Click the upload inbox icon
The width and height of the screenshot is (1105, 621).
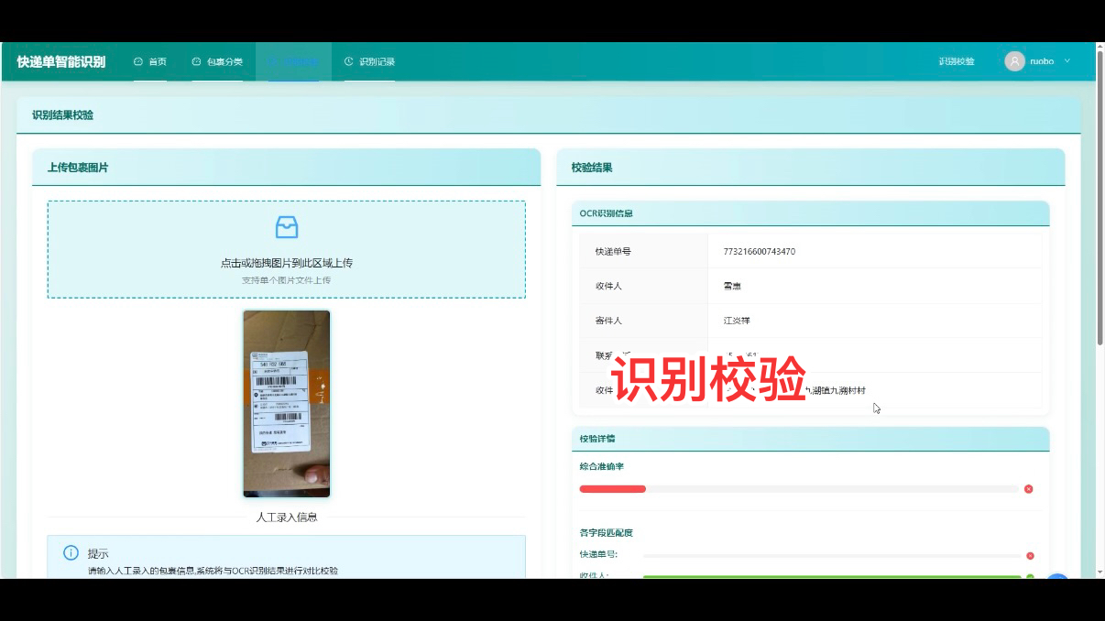287,227
